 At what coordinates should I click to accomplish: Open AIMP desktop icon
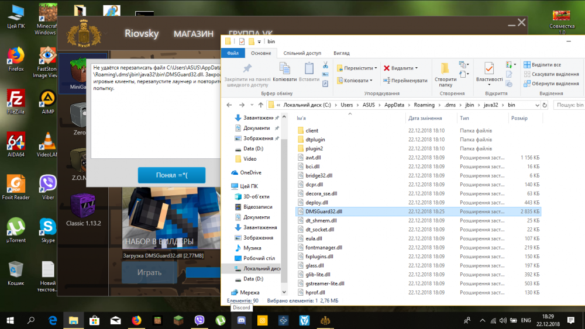click(x=48, y=101)
